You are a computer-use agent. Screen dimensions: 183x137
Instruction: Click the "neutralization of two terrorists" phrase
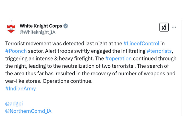[x=98, y=66]
